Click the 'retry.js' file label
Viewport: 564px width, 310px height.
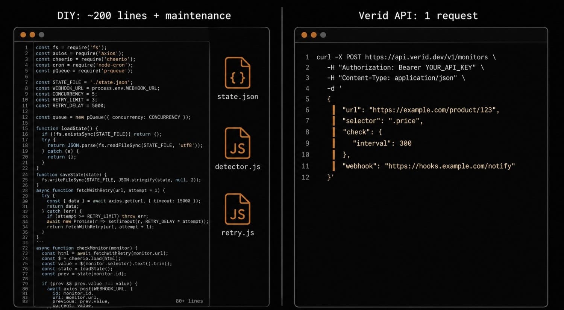(238, 233)
